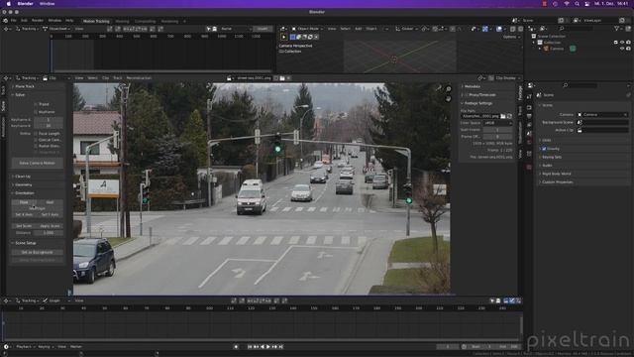
Task: Click jump to end playback icon
Action: (x=281, y=347)
